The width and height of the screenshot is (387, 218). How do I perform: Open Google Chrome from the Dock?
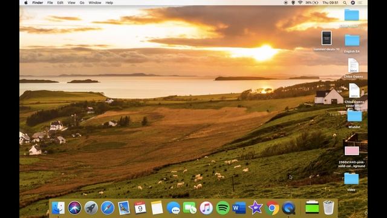point(272,208)
